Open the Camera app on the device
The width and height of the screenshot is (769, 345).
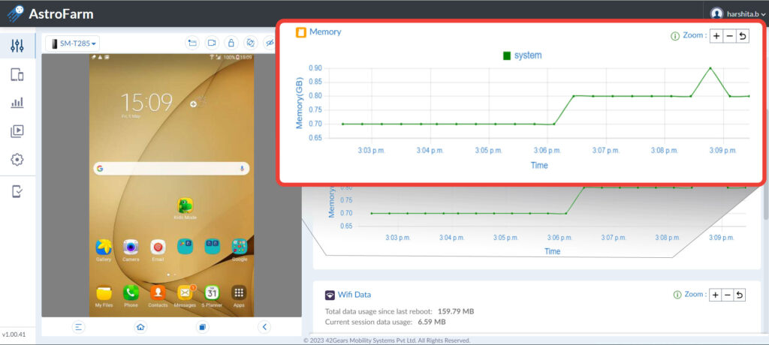(x=131, y=250)
